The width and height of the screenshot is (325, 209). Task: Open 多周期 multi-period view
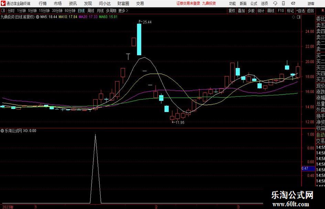tap(111, 11)
